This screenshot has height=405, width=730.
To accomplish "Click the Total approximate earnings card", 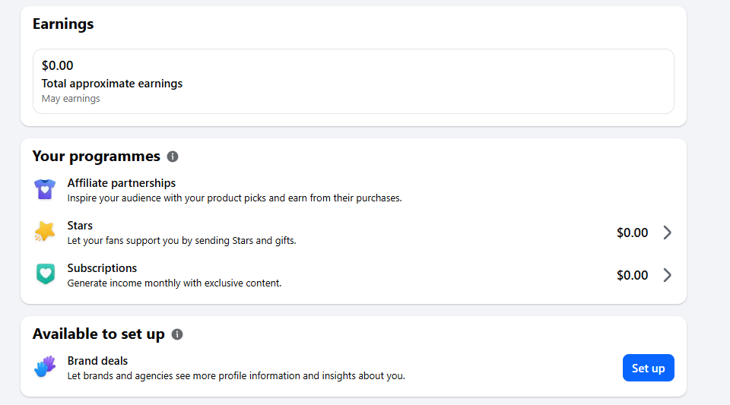I will tap(354, 81).
